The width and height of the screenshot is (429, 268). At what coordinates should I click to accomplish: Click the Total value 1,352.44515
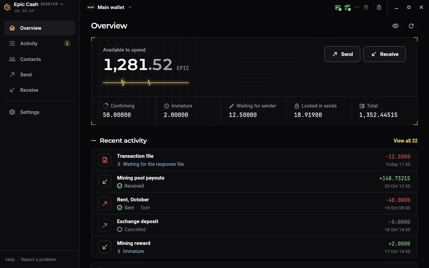pyautogui.click(x=378, y=115)
